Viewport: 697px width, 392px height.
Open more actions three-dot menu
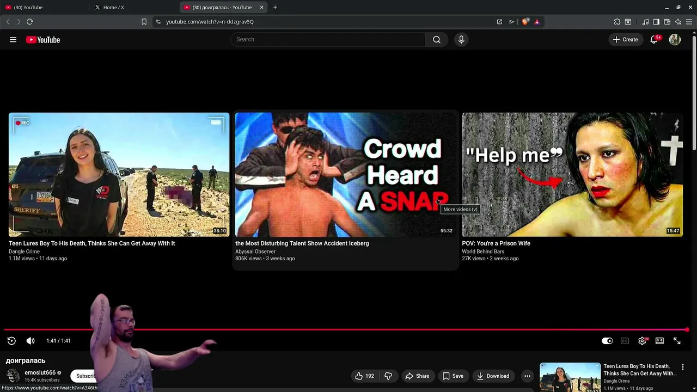[x=527, y=376]
